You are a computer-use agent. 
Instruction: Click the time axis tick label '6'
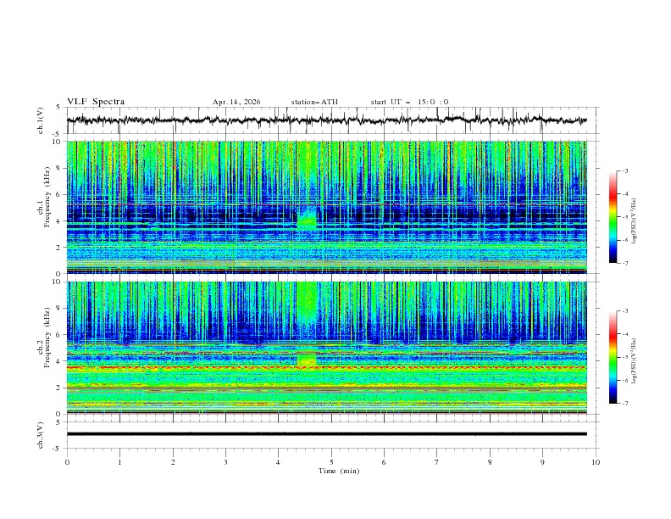tap(384, 462)
